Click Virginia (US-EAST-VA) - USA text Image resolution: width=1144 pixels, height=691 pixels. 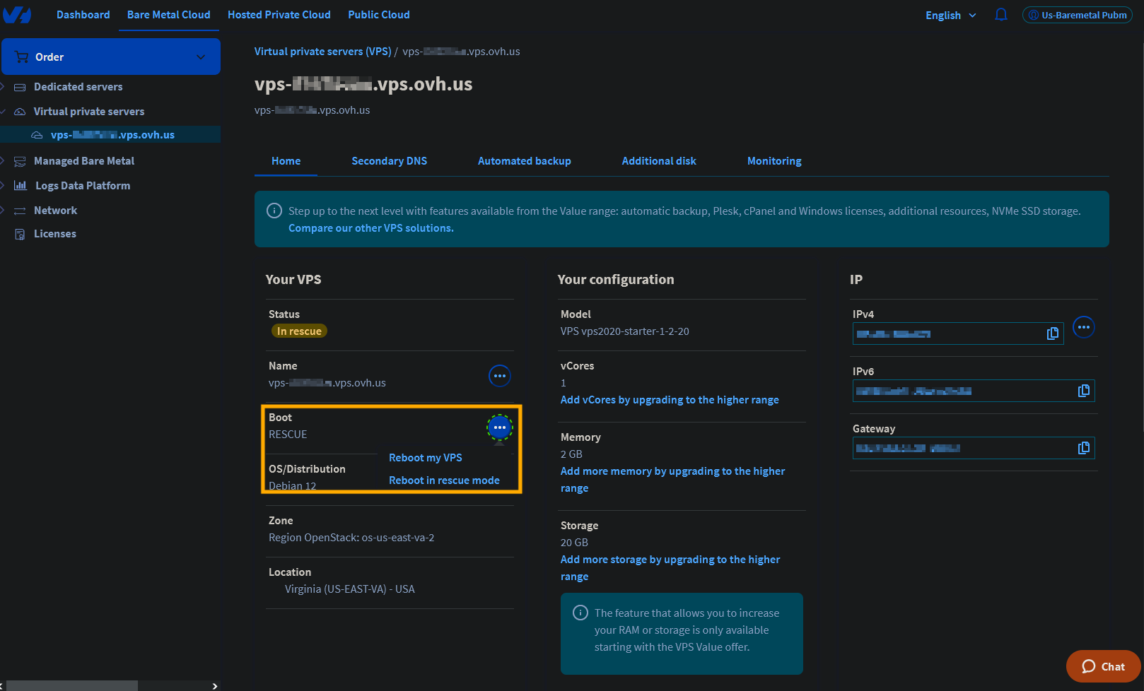click(350, 589)
